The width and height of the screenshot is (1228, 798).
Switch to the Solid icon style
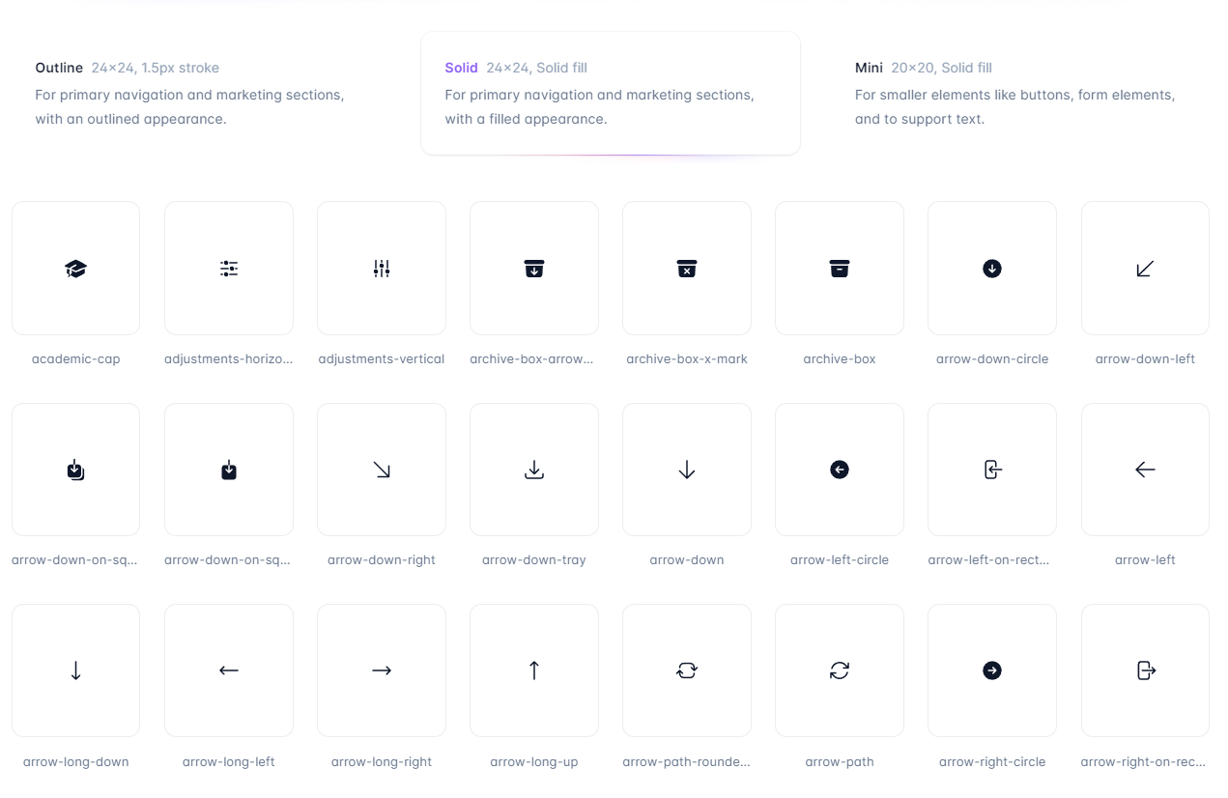point(611,93)
